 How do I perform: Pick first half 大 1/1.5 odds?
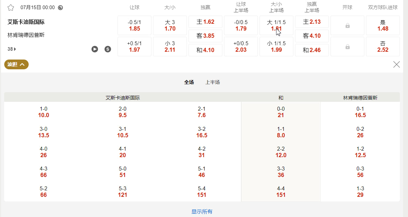(276, 25)
